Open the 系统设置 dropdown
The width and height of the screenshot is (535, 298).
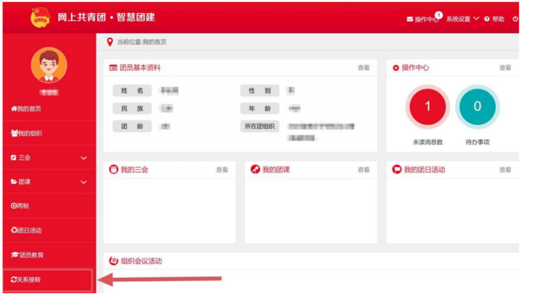point(463,19)
